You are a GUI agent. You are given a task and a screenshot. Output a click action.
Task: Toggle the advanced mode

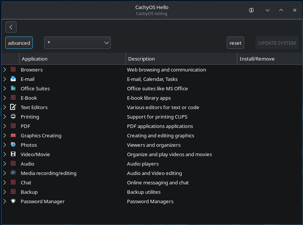19,43
